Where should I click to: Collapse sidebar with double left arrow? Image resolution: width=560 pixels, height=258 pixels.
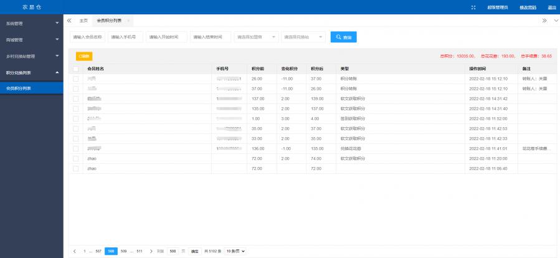click(69, 21)
